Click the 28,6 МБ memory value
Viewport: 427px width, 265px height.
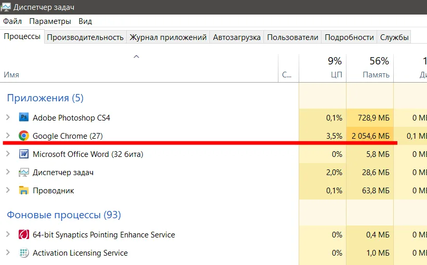376,173
